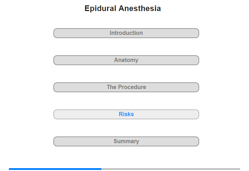This screenshot has height=171, width=249.
Task: Click the Epidural Anesthesia title heading
Action: [123, 9]
